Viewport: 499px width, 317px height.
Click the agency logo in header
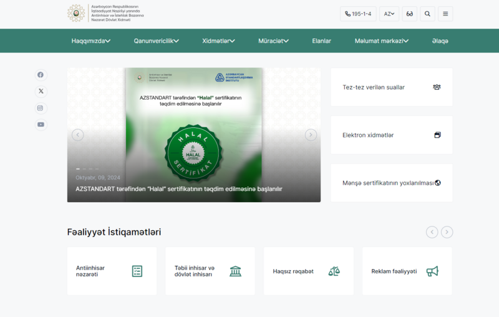pos(105,13)
